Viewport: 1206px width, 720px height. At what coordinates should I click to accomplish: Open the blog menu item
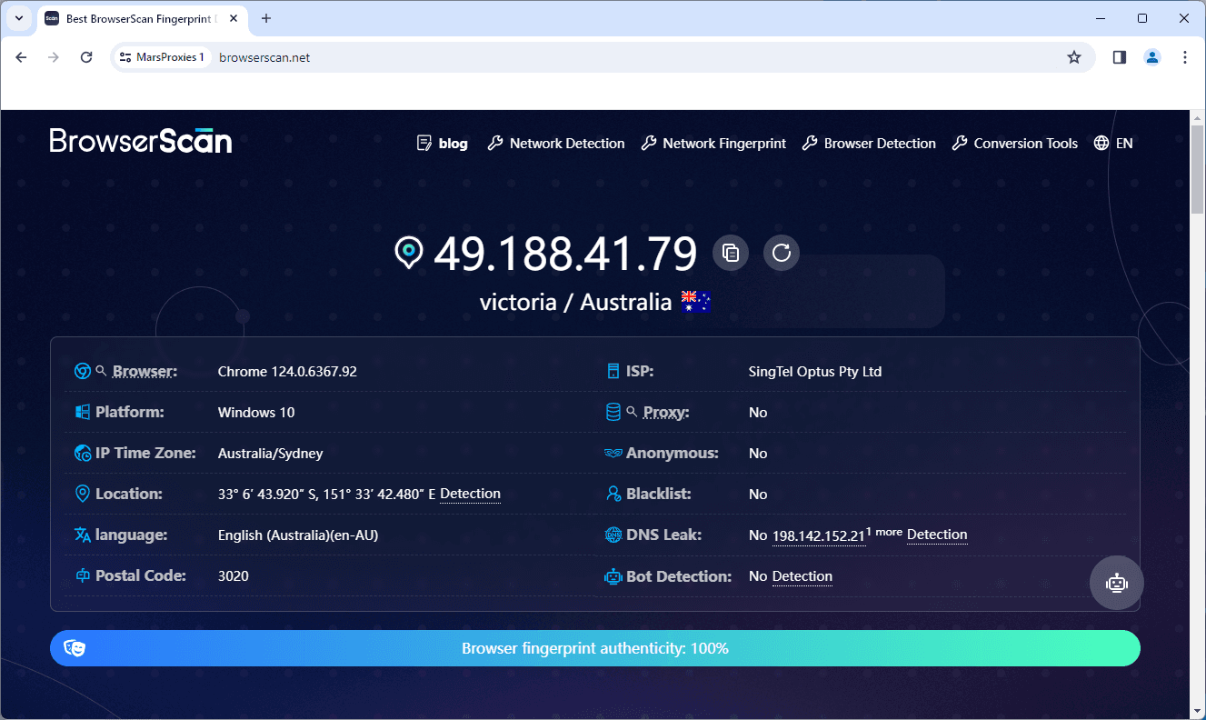(x=443, y=143)
